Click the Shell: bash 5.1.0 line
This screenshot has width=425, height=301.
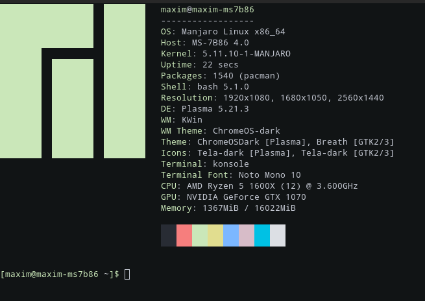click(x=204, y=87)
